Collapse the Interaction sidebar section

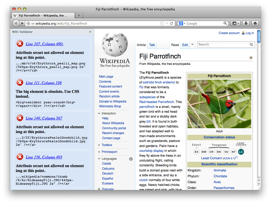point(99,113)
